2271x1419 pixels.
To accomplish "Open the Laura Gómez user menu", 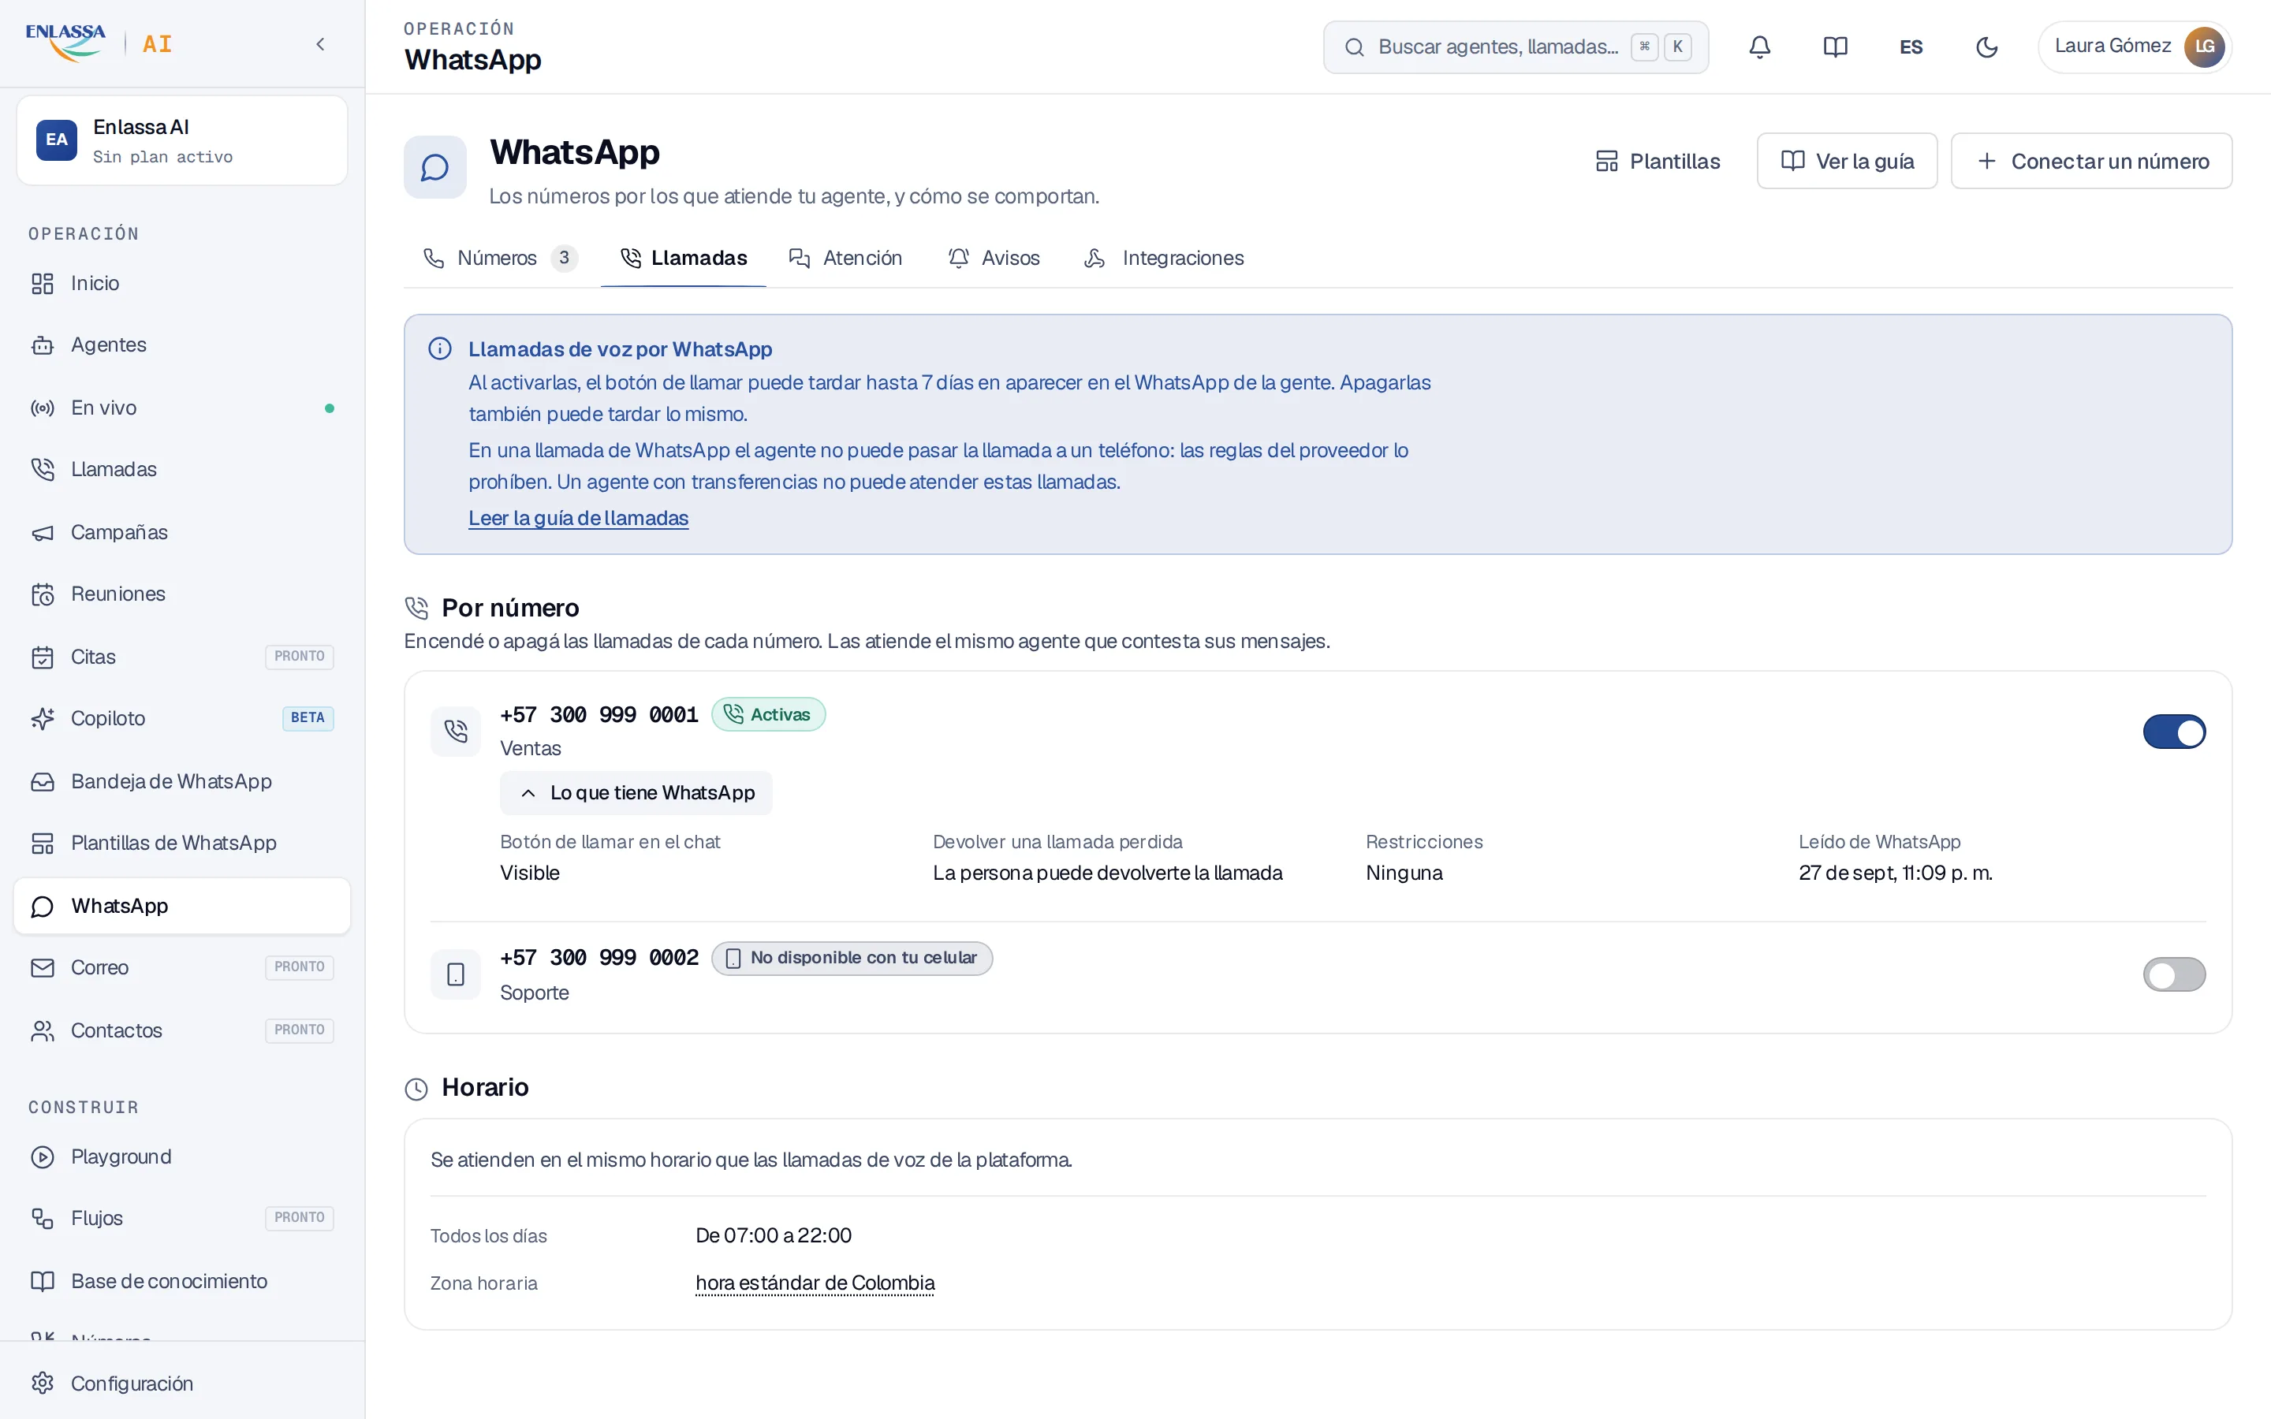I will [x=2133, y=46].
